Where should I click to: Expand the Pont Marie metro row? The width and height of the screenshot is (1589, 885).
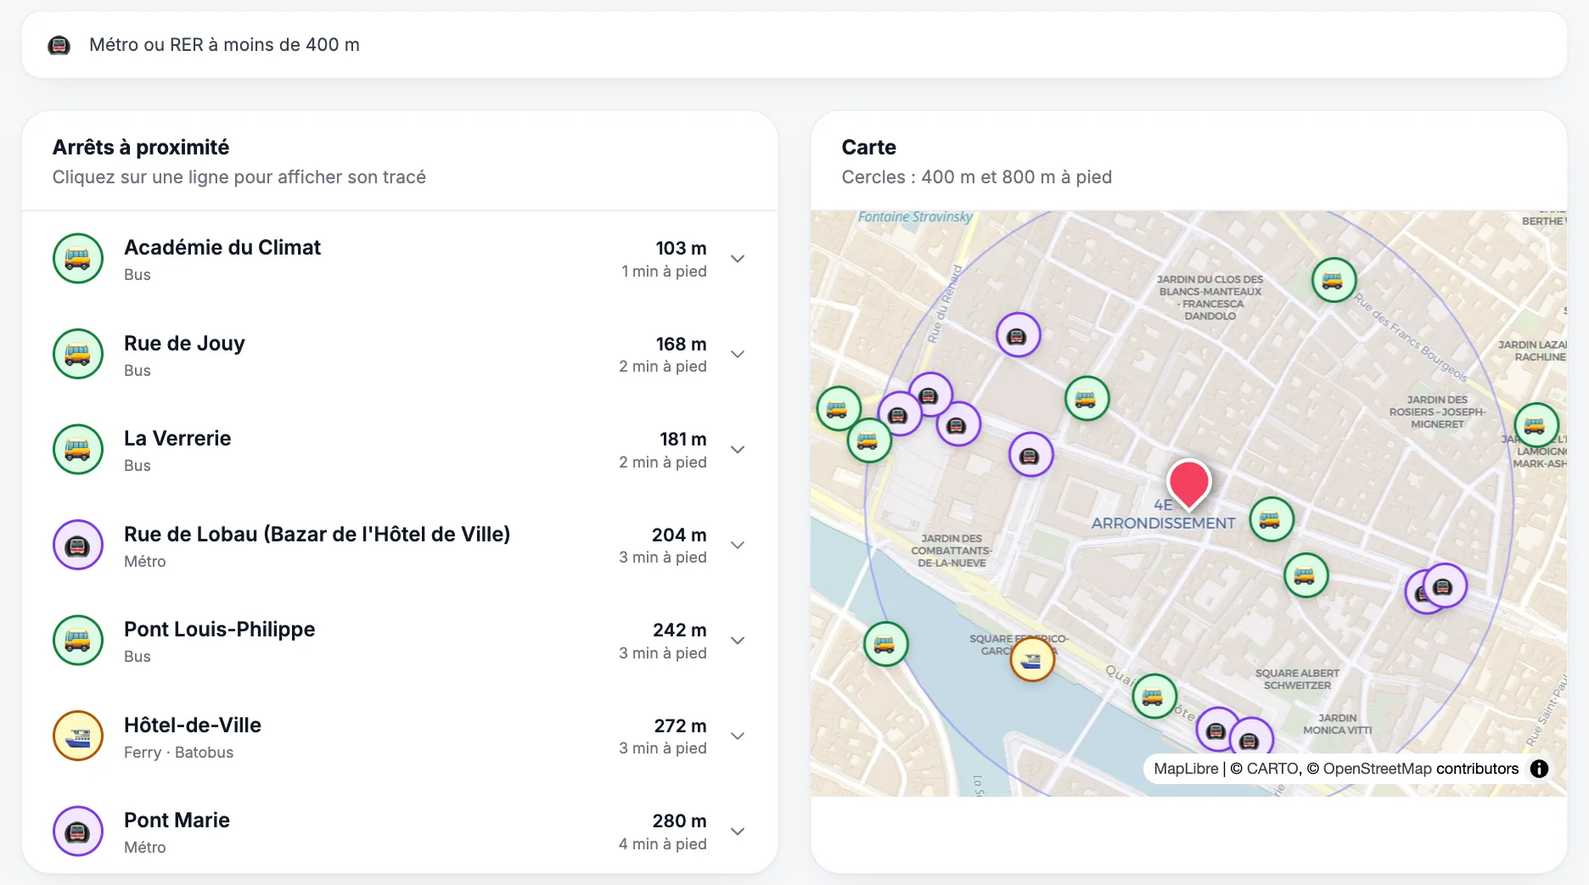pyautogui.click(x=738, y=832)
